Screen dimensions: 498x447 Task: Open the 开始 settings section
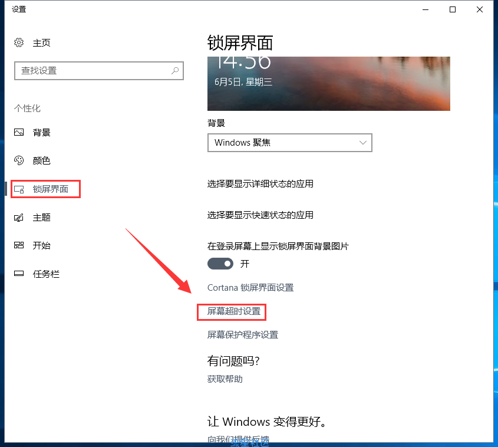[x=42, y=245]
